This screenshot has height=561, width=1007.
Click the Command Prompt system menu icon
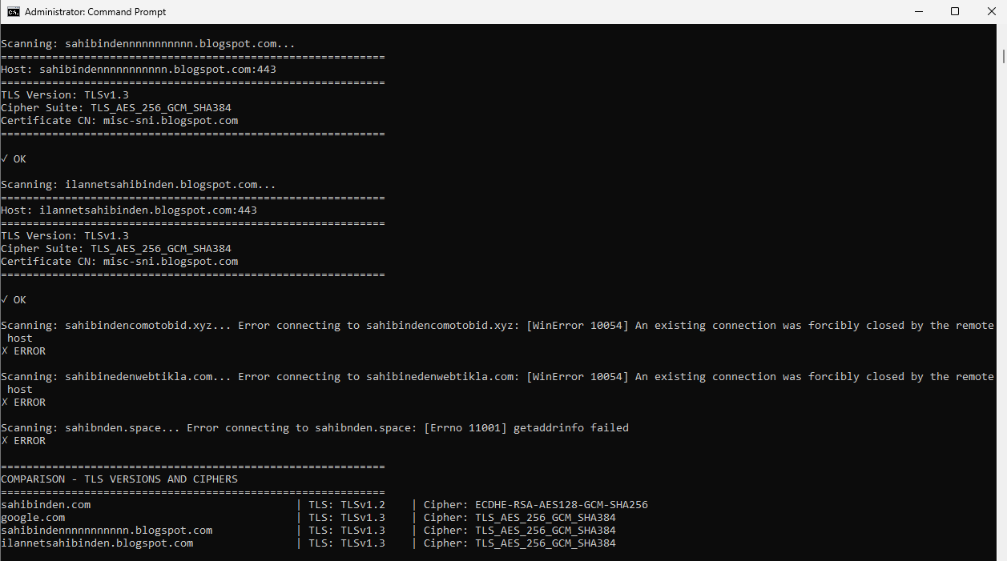pyautogui.click(x=14, y=12)
